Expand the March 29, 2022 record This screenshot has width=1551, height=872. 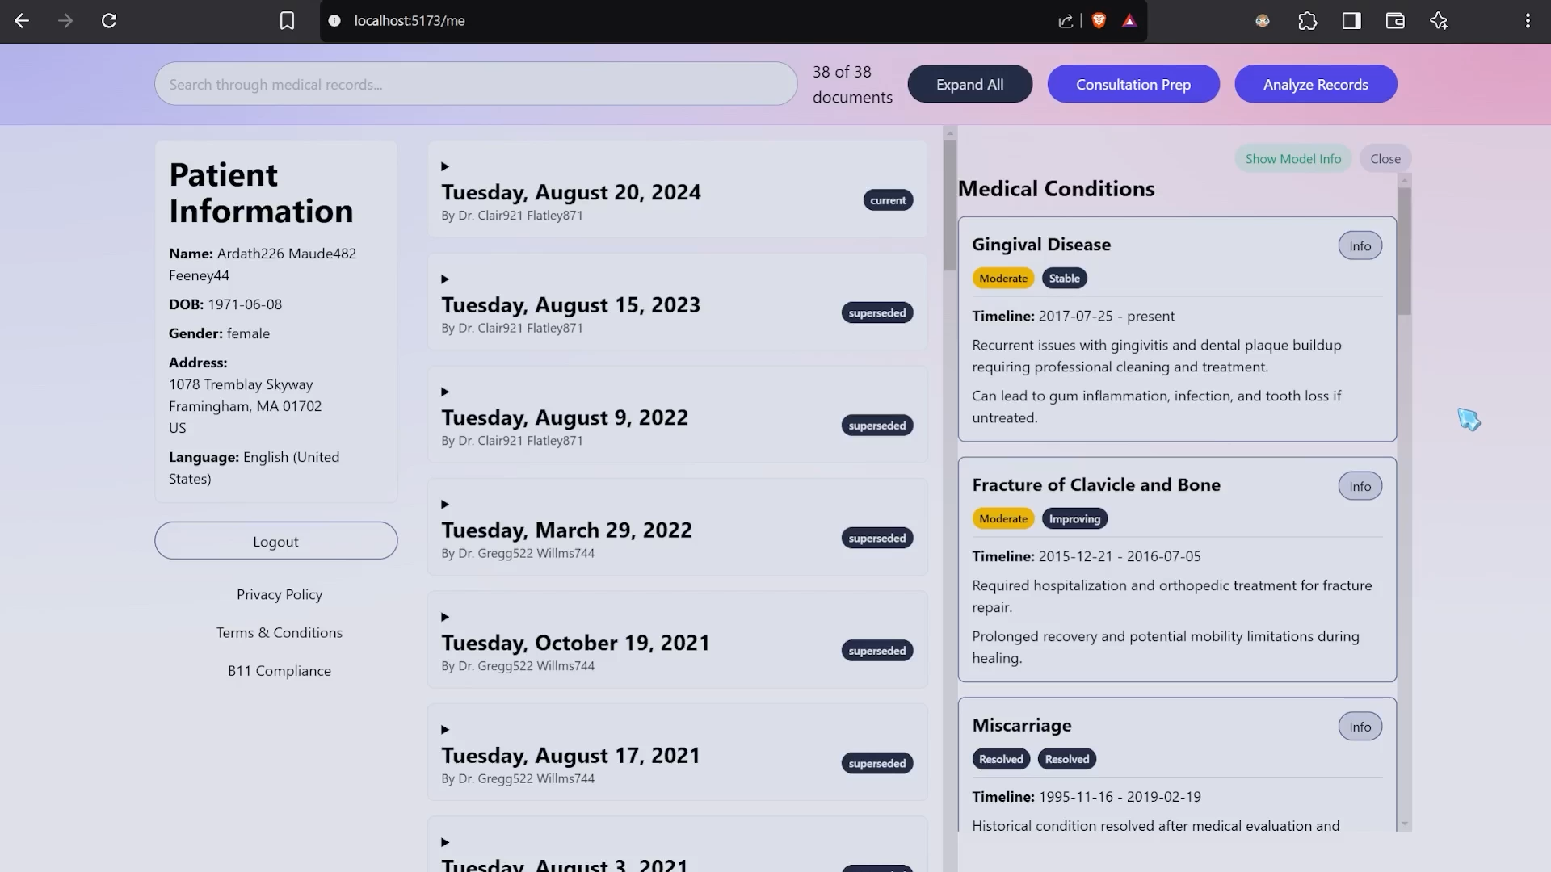tap(445, 505)
